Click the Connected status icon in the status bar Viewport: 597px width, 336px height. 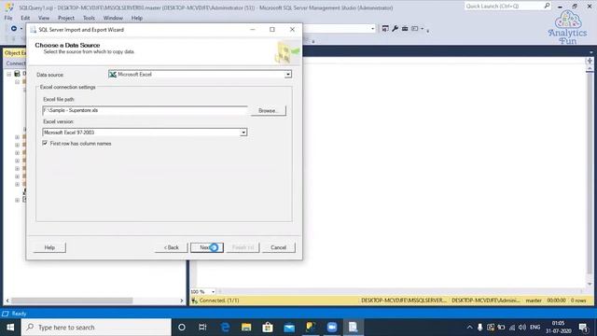(195, 301)
